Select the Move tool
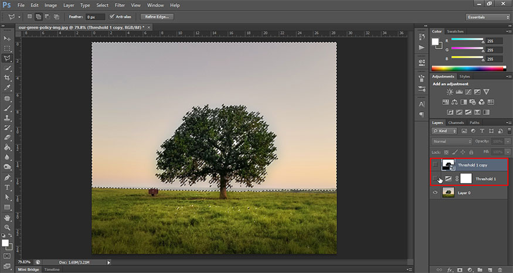Image resolution: width=513 pixels, height=273 pixels. [8, 39]
